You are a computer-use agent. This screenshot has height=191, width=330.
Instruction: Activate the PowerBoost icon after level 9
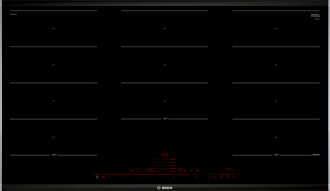click(x=214, y=177)
